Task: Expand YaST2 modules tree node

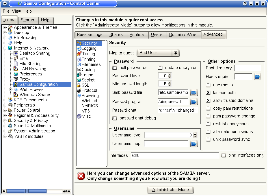Action: coord(5,136)
